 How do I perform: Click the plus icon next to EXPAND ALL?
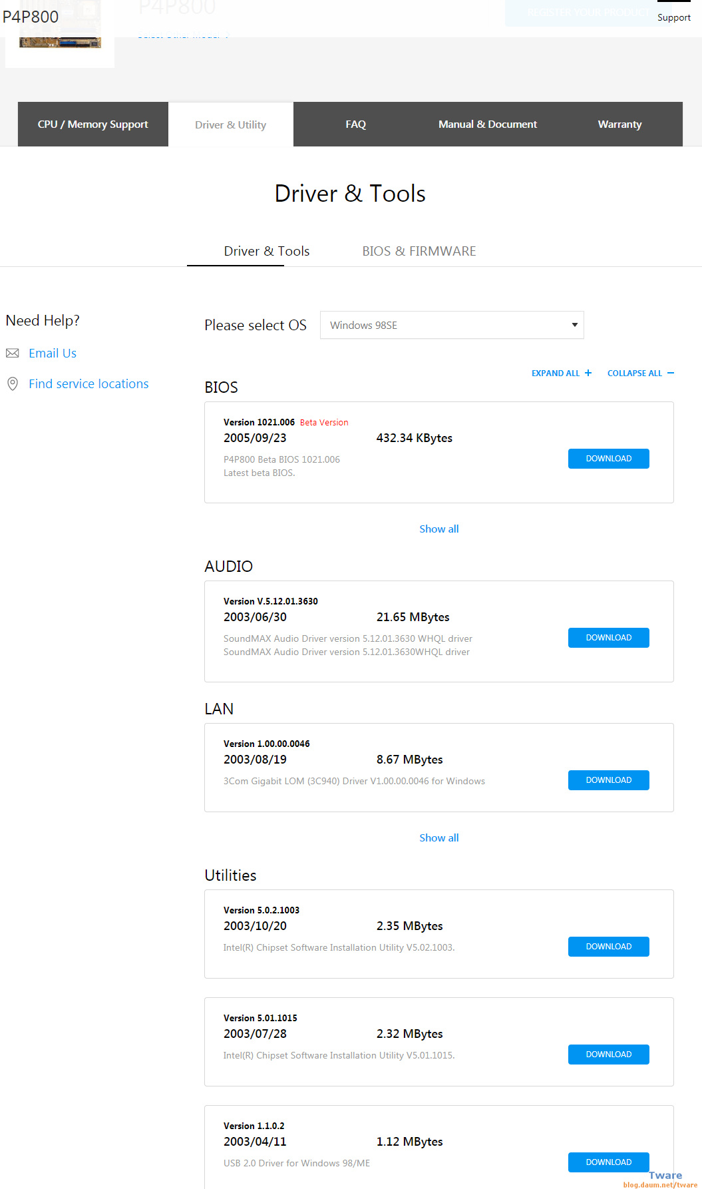pyautogui.click(x=588, y=373)
